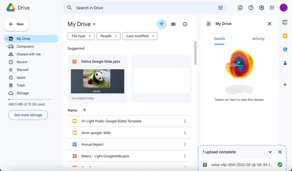
Task: Open Drive settings gear
Action: point(261,8)
